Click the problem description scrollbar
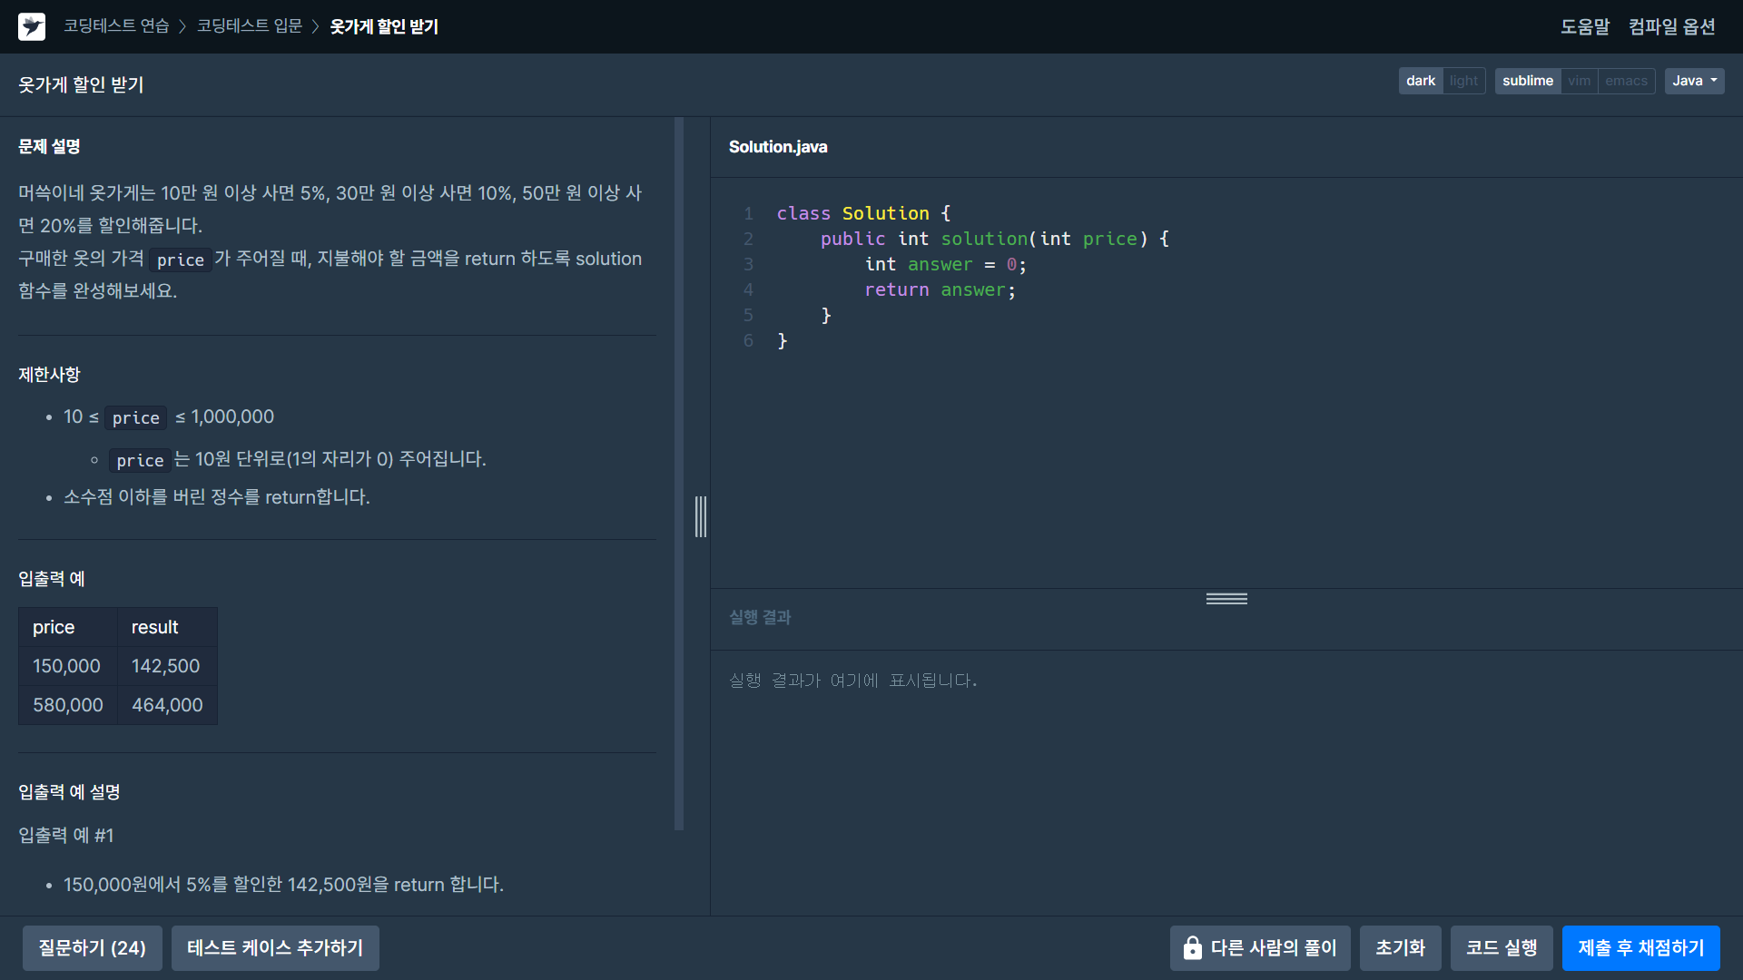Image resolution: width=1743 pixels, height=980 pixels. click(679, 472)
